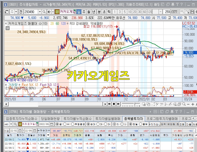Open calendar for start period 22/02
Screen dimensions: 197x152
[x=20, y=131]
